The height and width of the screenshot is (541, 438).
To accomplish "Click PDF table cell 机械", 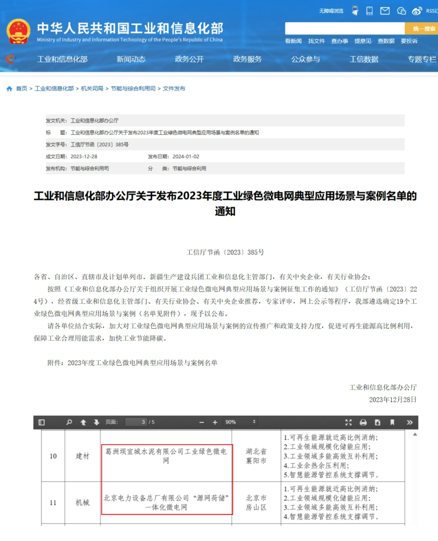I will [x=82, y=502].
